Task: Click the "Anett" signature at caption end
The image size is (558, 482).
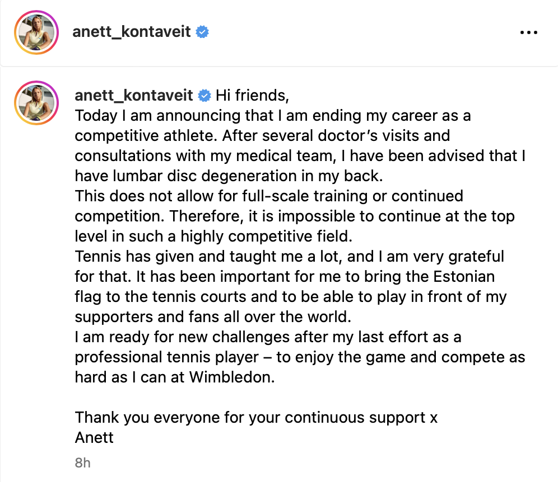Action: (x=94, y=437)
